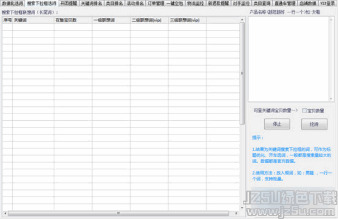Click the table's vertical scrollbar thumb
Screen dimensions: 338x219
click(x=242, y=74)
